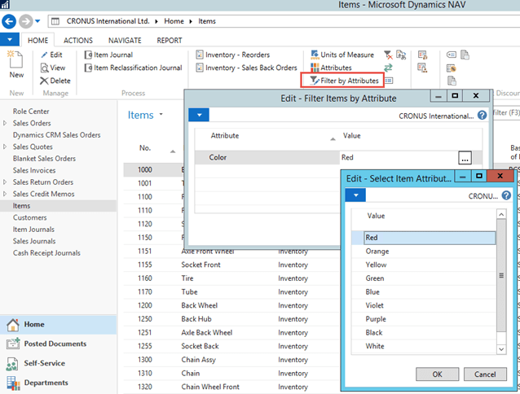
Task: Open the blue application menu dropdown
Action: [x=10, y=40]
